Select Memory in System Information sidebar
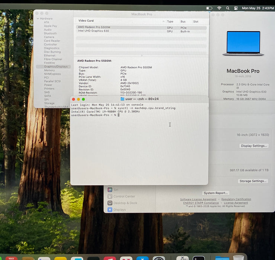The image size is (275, 260). pos(49,70)
